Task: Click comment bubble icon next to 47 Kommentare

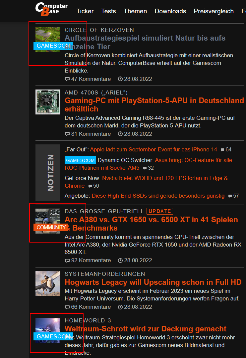Action: (67, 79)
